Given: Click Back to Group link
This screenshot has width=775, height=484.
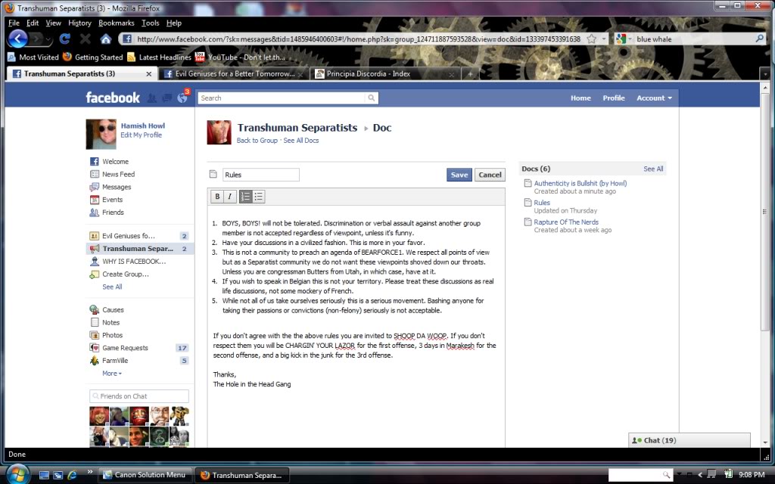Looking at the screenshot, I should point(257,140).
